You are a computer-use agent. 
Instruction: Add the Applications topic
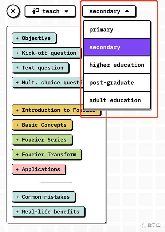pos(38,169)
